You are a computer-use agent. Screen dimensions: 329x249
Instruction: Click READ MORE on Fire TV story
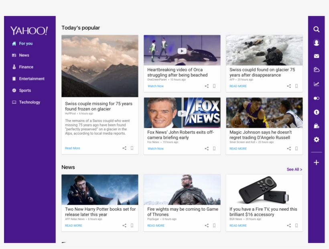(x=238, y=225)
